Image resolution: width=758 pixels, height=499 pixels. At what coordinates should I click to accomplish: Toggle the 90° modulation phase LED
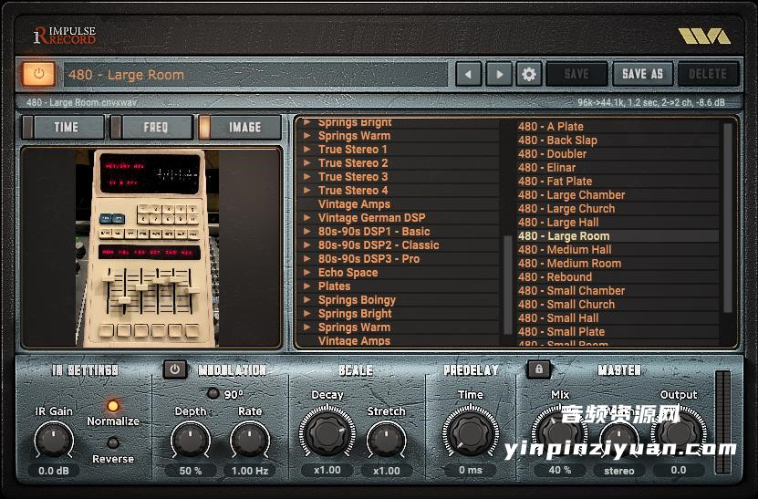tap(213, 393)
